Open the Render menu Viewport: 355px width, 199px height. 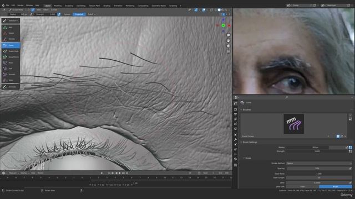[21, 6]
